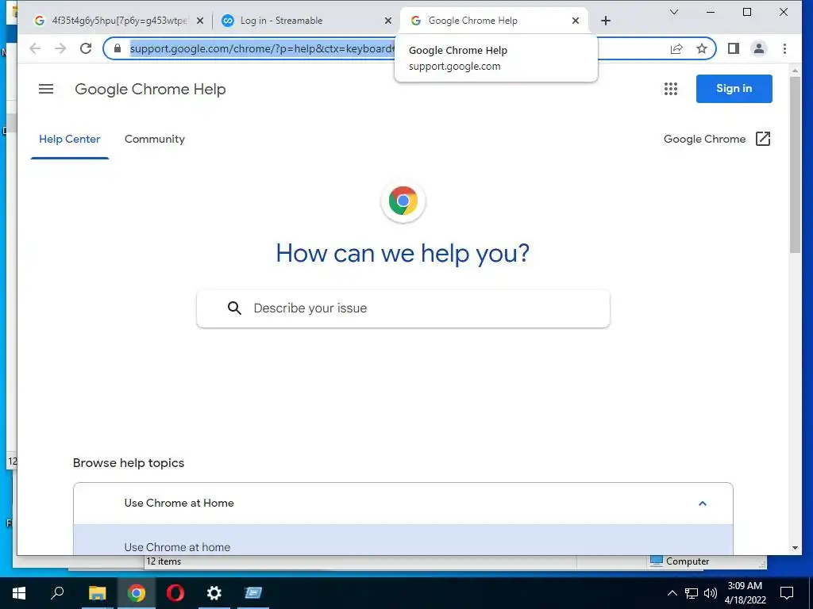813x609 pixels.
Task: Click the scrollbar down arrow
Action: tap(796, 548)
